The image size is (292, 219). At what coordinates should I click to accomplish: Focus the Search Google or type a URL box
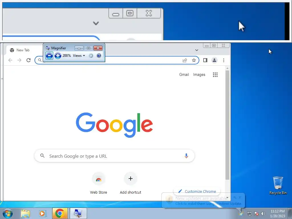(x=114, y=156)
